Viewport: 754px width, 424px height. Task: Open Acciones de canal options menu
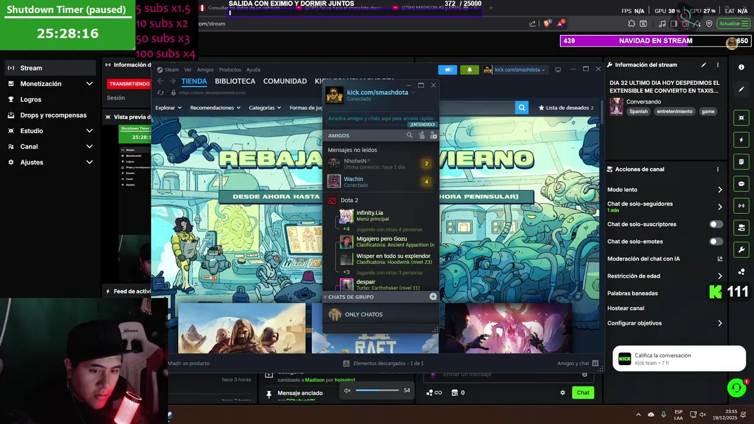pos(717,169)
